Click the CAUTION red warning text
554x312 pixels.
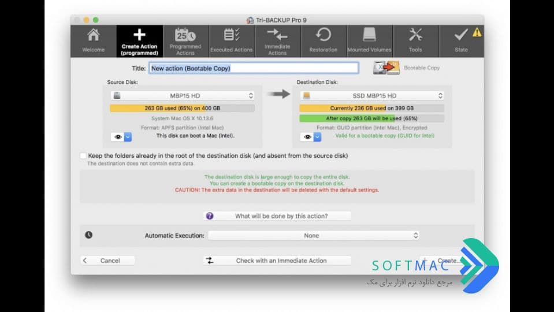277,190
